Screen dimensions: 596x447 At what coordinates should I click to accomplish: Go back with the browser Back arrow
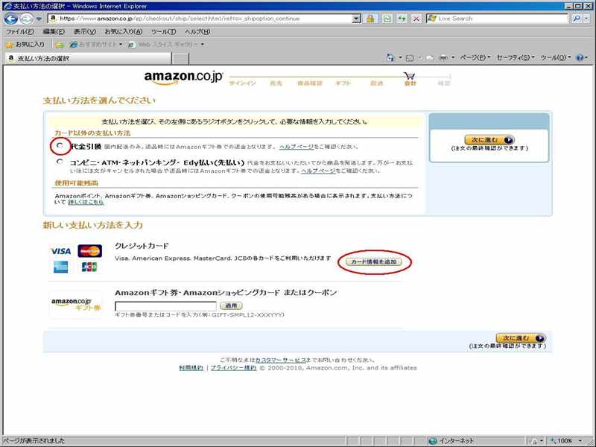coord(11,19)
